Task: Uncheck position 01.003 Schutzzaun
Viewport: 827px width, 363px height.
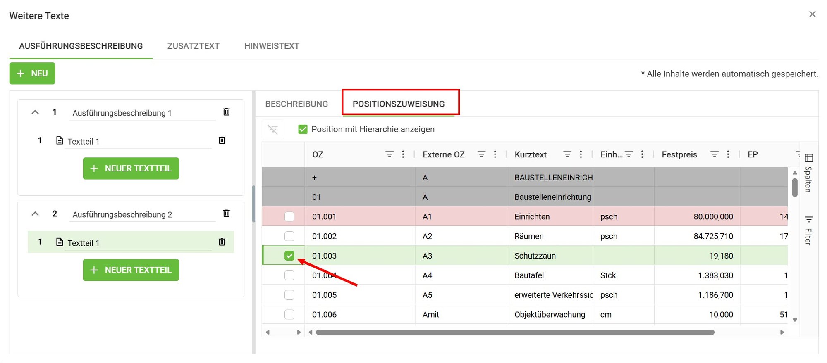Action: click(x=289, y=256)
